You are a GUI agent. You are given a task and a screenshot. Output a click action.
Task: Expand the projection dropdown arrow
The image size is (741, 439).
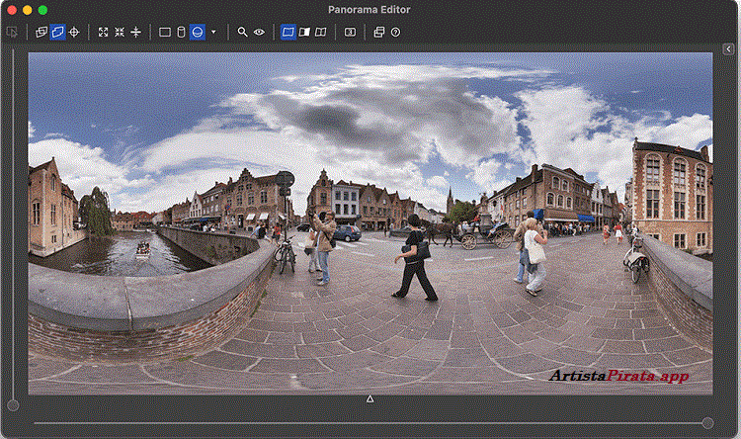(213, 32)
